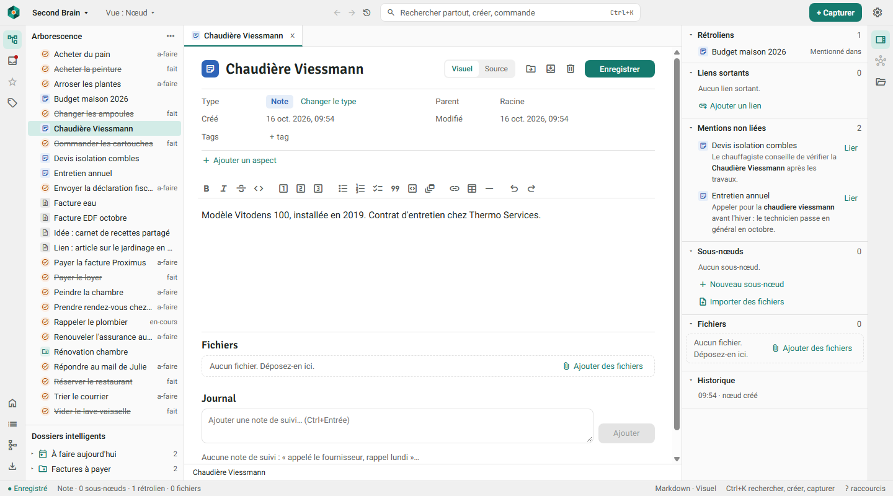Expand the À faire aujourd'hui smart folder
Screen dimensions: 893x496
(x=32, y=454)
